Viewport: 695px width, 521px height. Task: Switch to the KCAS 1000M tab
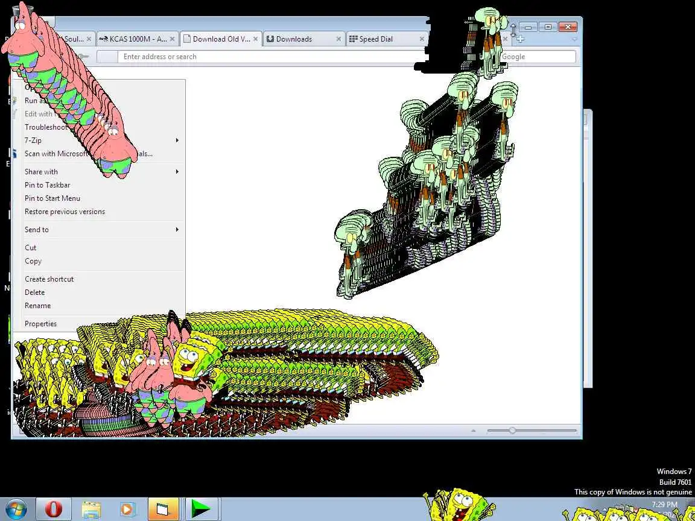(x=138, y=39)
